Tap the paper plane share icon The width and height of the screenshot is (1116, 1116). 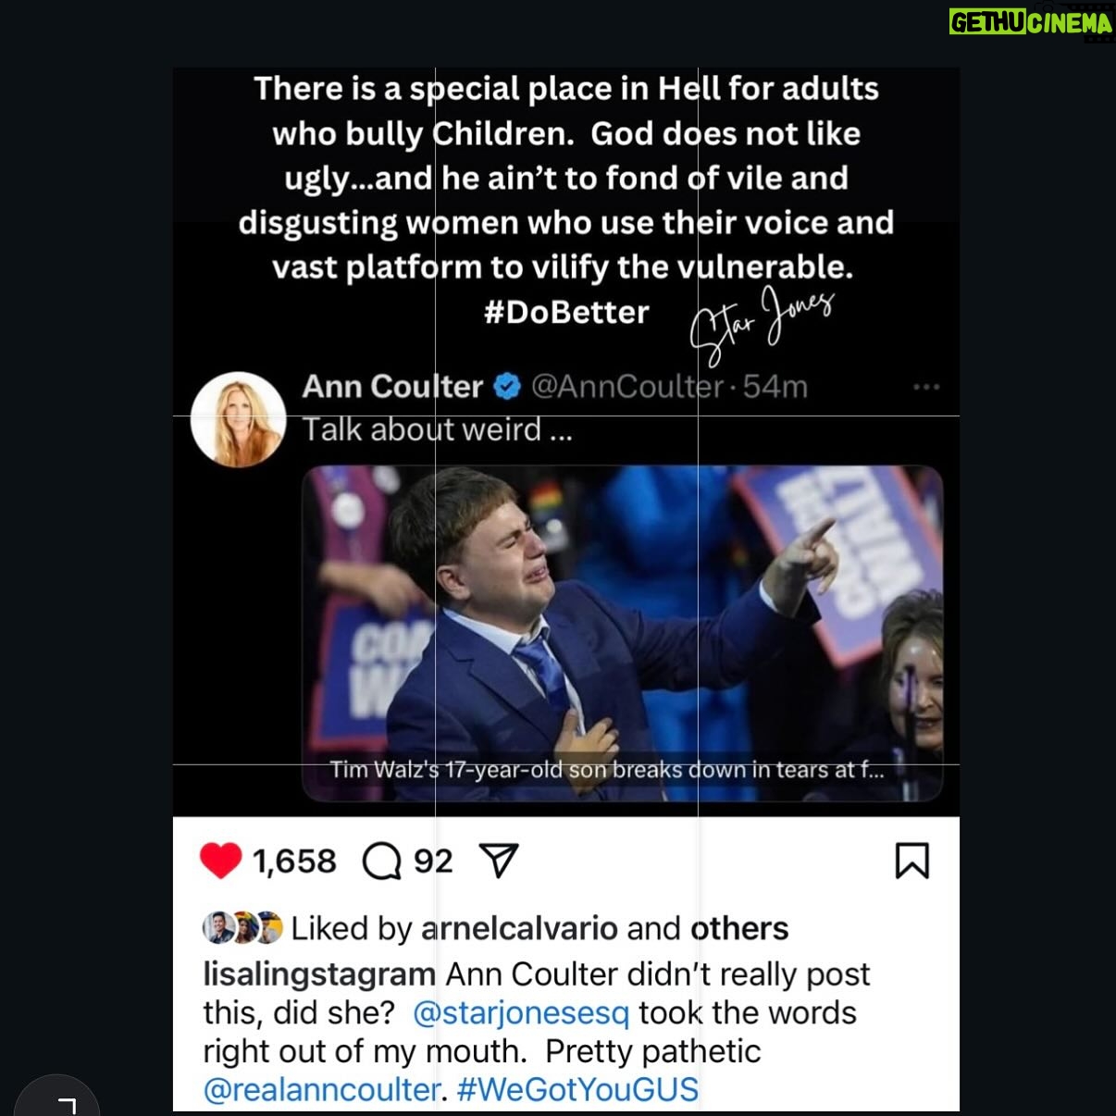coord(499,861)
